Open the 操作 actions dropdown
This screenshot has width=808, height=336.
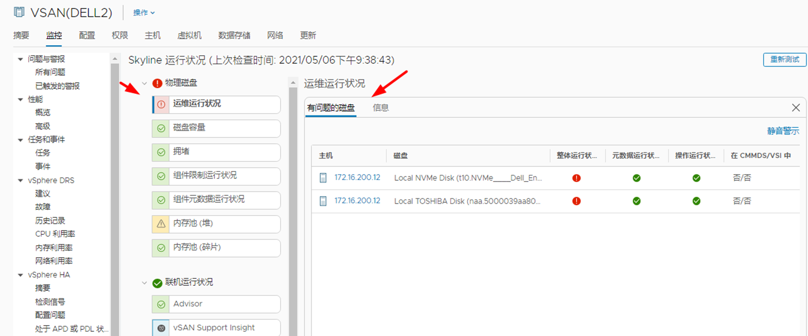point(144,13)
